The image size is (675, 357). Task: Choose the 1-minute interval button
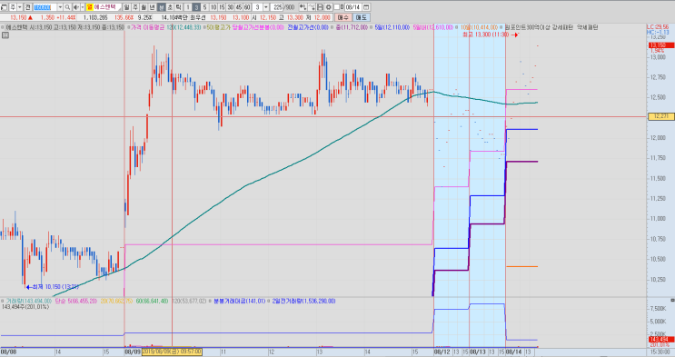[188, 7]
